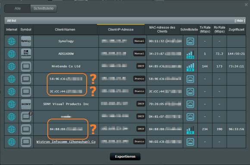This screenshot has height=165, width=250.
Task: Sort by Client-Namen column header
Action: (65, 30)
